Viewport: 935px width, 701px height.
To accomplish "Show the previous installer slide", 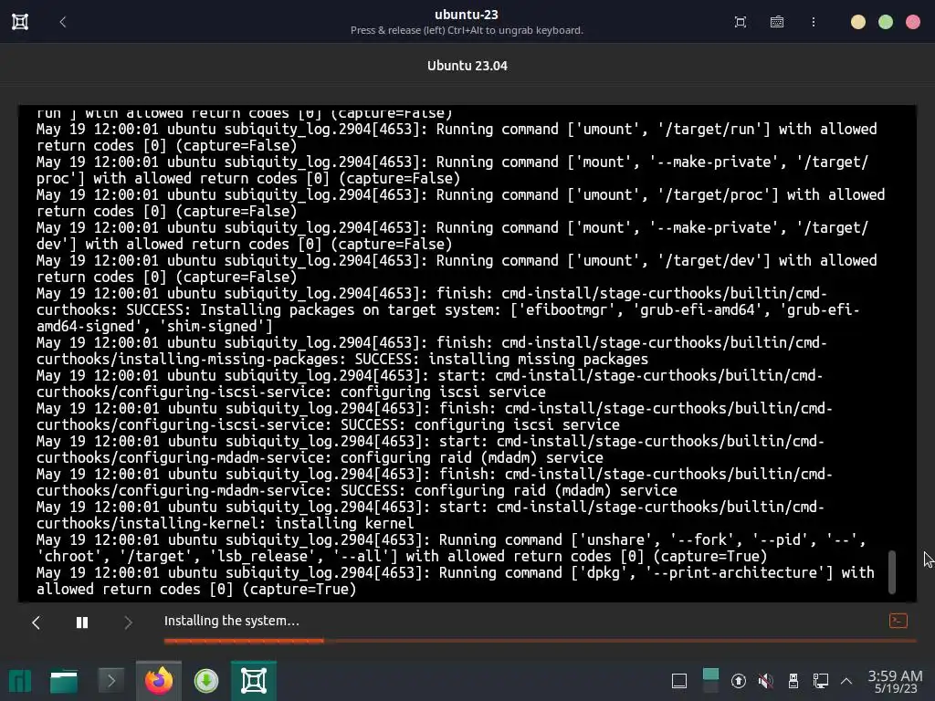I will click(36, 623).
